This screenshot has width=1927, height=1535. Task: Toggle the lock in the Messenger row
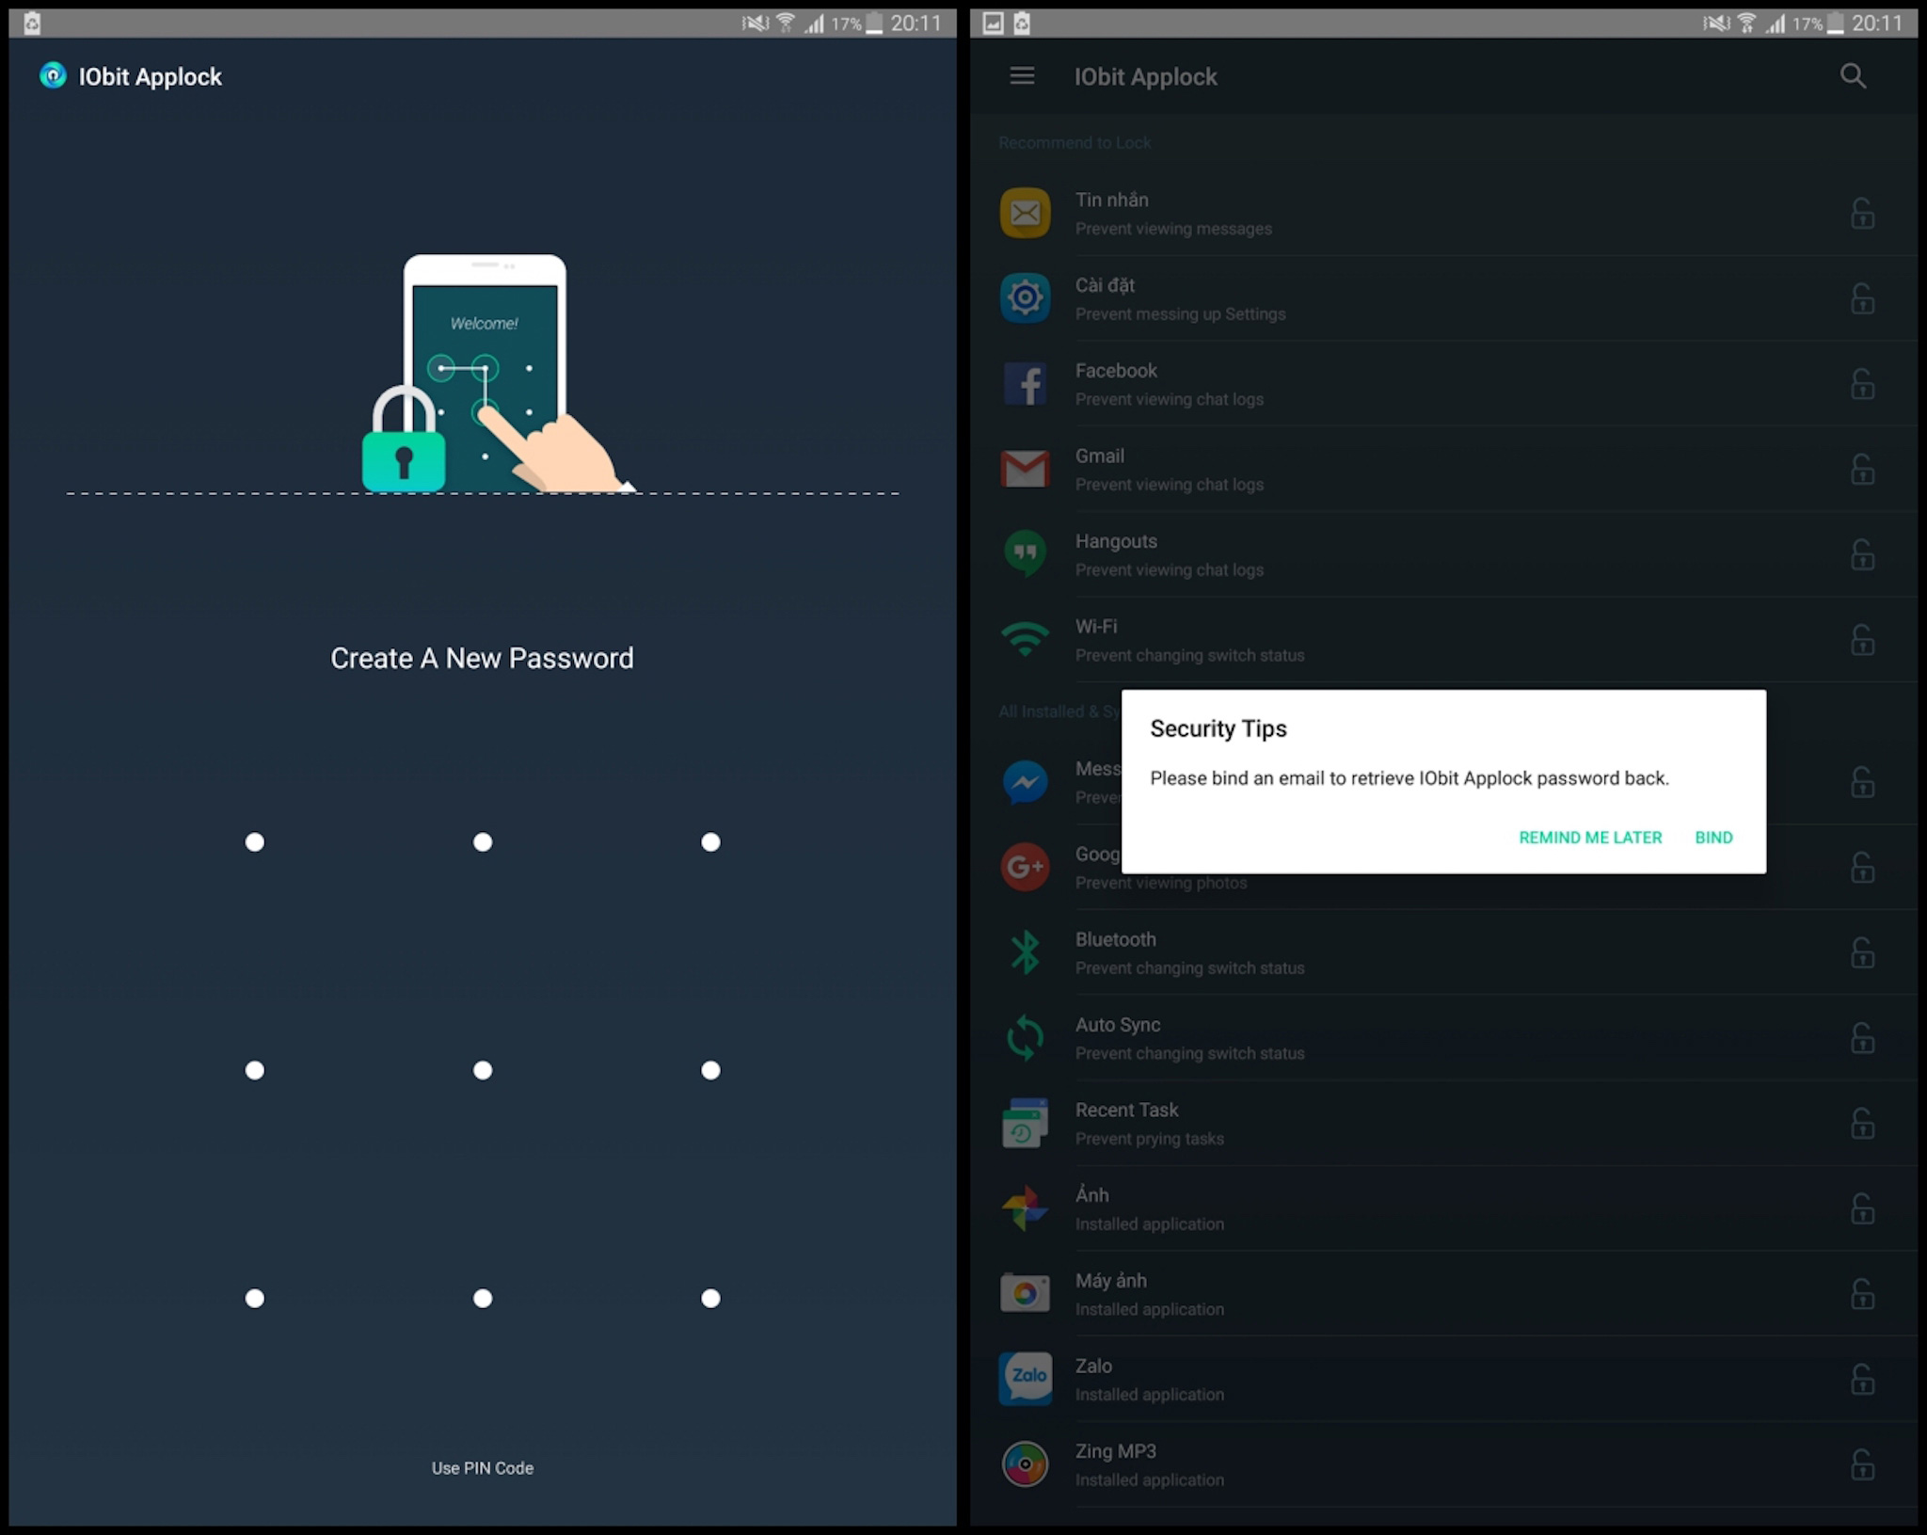click(1862, 782)
